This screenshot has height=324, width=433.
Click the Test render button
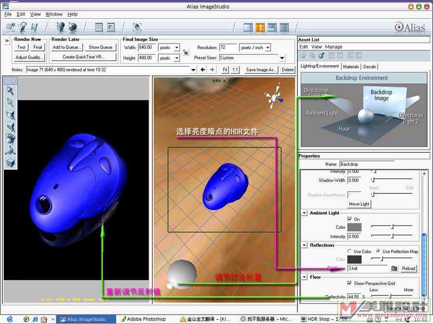[21, 48]
